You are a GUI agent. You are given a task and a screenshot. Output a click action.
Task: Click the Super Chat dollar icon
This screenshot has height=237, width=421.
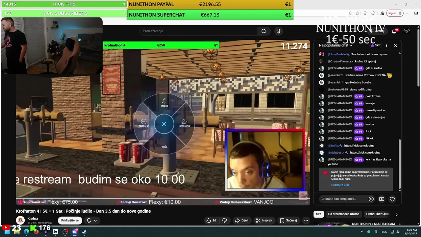(x=382, y=199)
